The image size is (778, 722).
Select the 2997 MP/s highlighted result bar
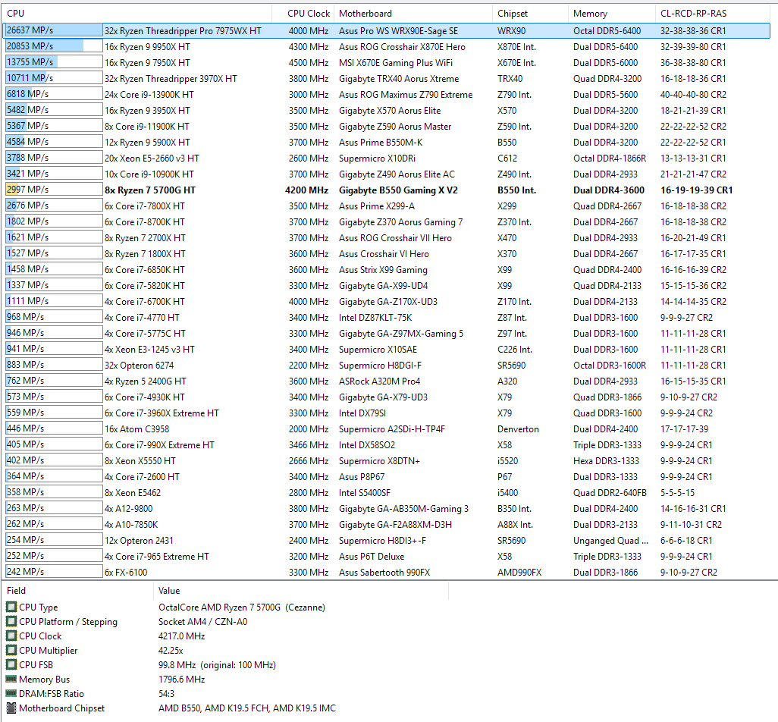pos(54,190)
